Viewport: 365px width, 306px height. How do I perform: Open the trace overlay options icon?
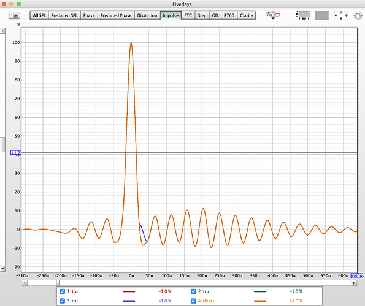tap(273, 15)
